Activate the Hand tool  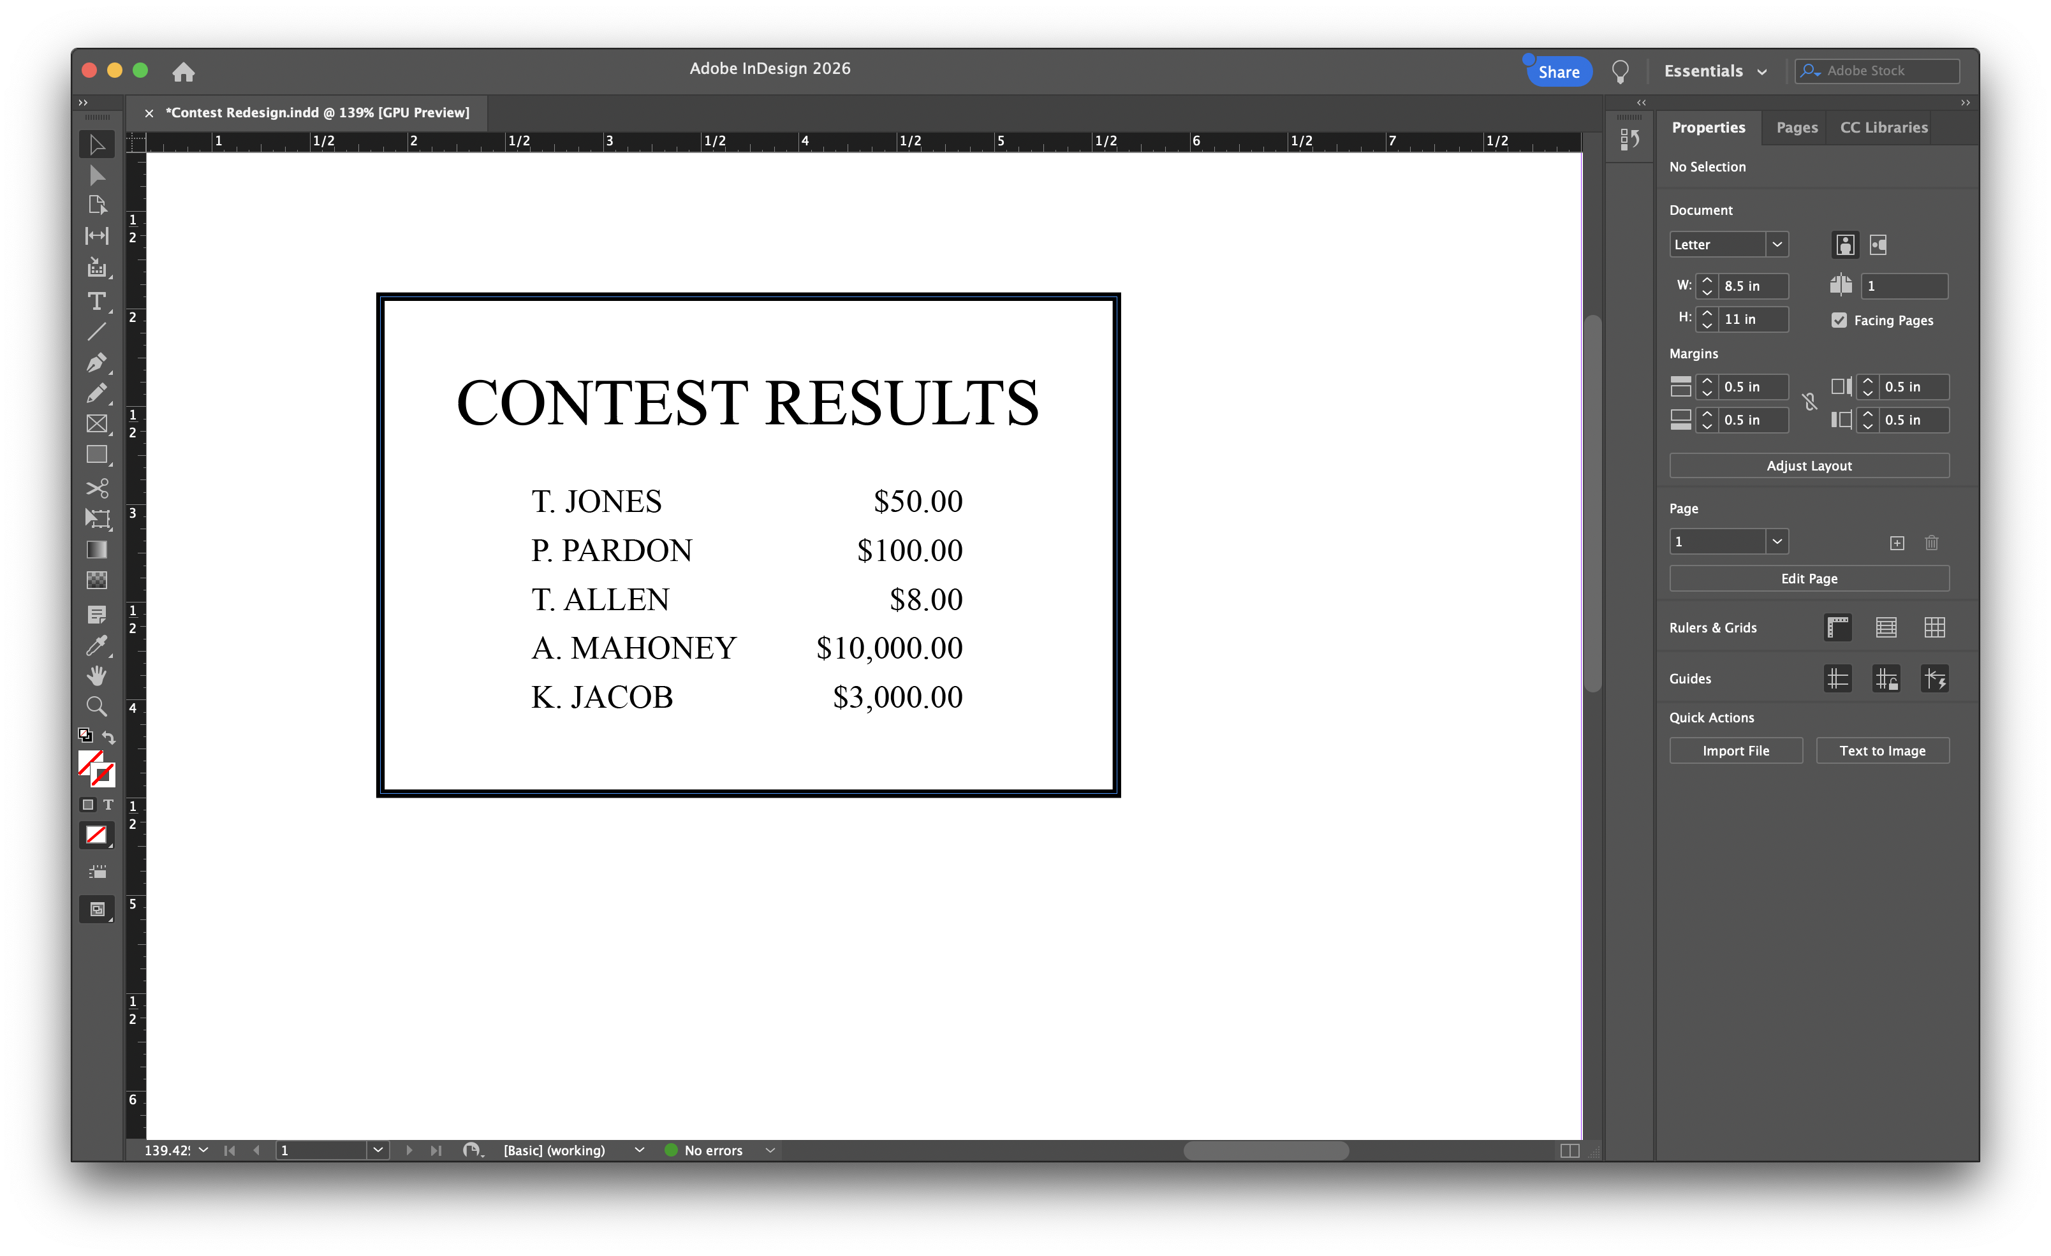point(96,675)
